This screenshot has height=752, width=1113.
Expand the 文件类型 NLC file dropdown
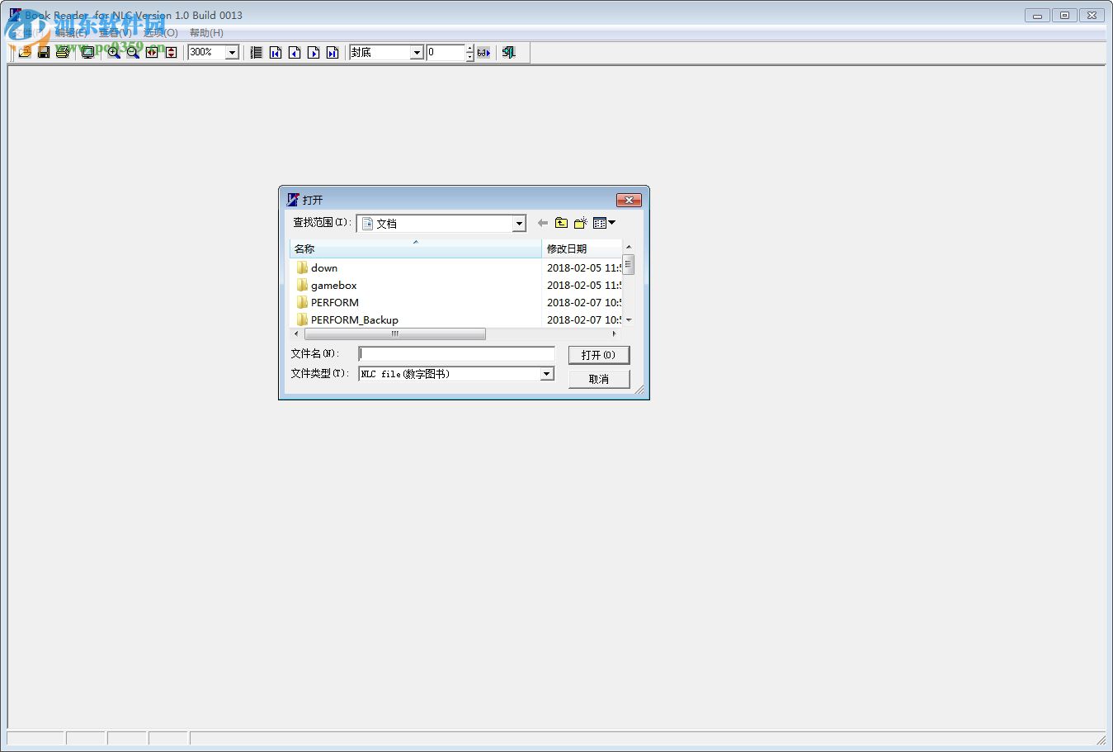(546, 374)
